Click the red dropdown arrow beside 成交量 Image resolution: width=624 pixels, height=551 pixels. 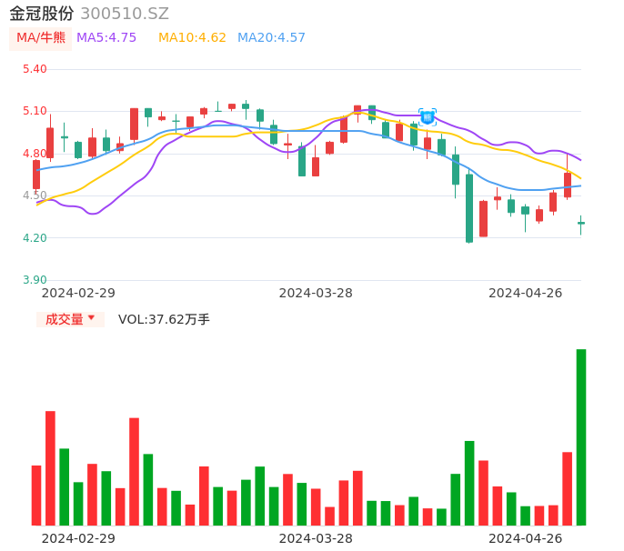point(91,318)
